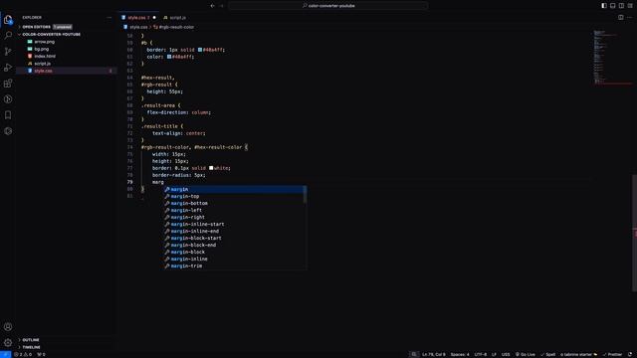Viewport: 637px width, 358px height.
Task: Choose the margin-inline-start suggestion
Action: pyautogui.click(x=234, y=224)
